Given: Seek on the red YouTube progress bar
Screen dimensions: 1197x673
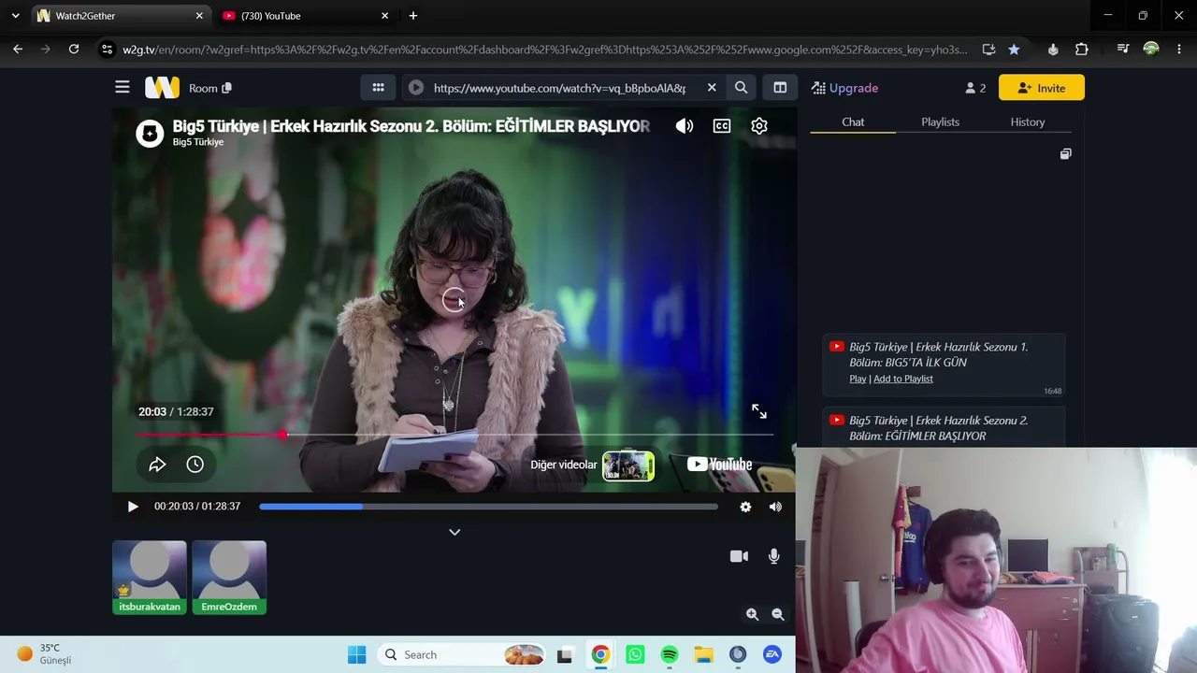Looking at the screenshot, I should click(454, 435).
